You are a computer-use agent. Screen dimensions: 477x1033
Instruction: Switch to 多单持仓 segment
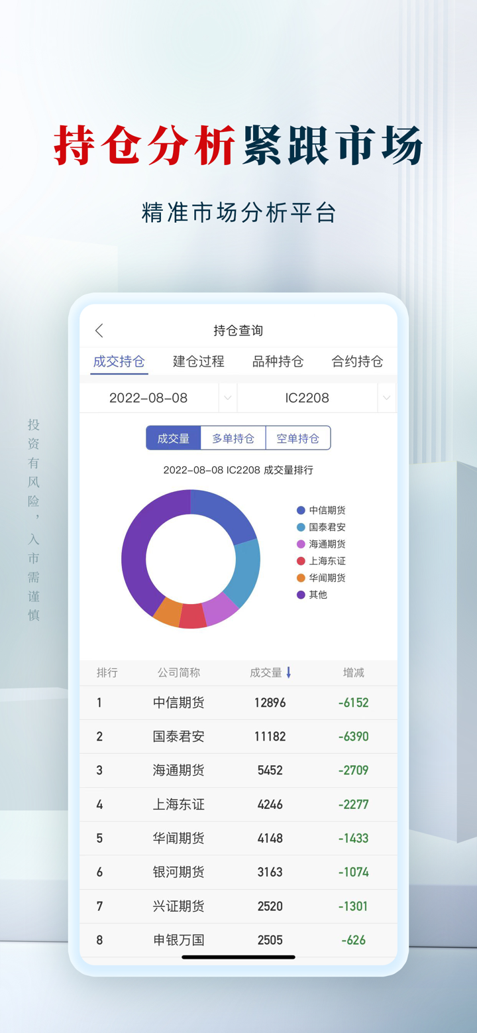pyautogui.click(x=233, y=438)
